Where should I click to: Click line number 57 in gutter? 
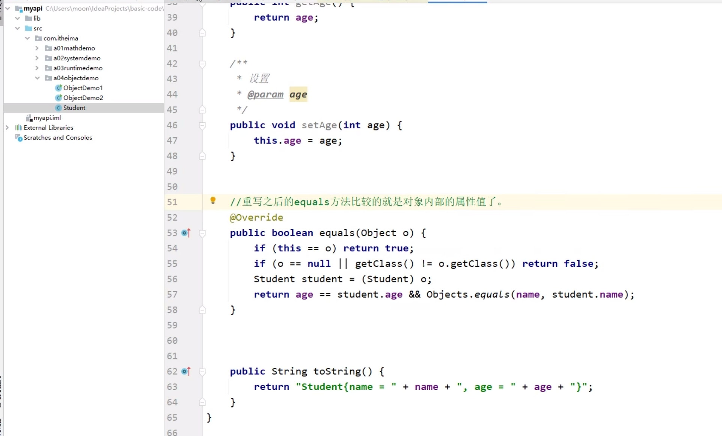coord(172,295)
